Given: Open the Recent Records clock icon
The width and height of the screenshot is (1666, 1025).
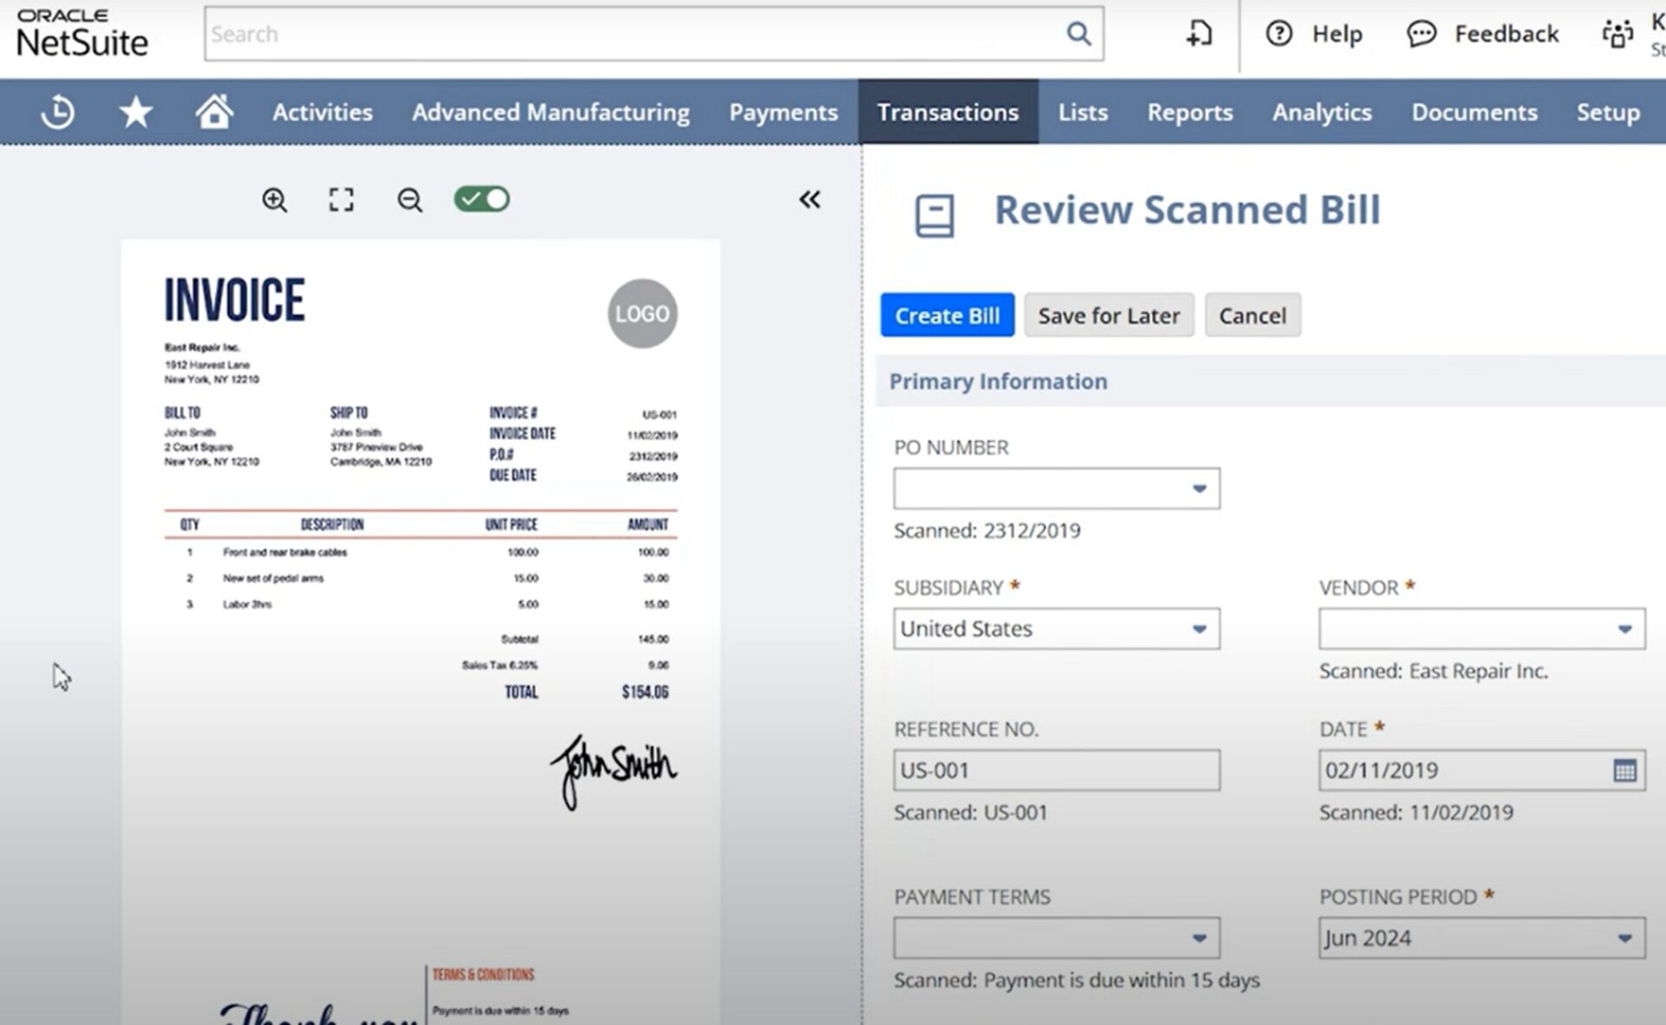Looking at the screenshot, I should point(58,112).
